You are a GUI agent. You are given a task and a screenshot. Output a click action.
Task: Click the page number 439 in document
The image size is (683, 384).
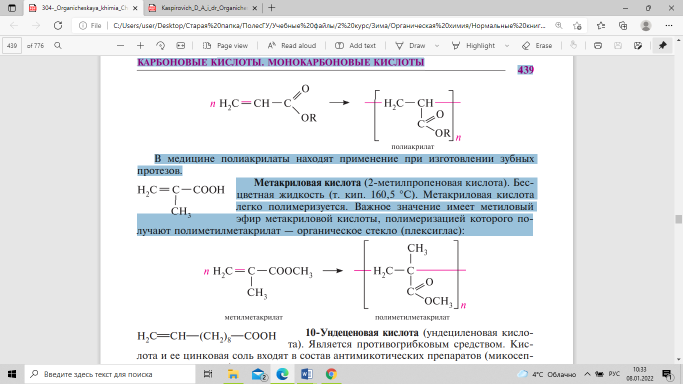tap(525, 70)
